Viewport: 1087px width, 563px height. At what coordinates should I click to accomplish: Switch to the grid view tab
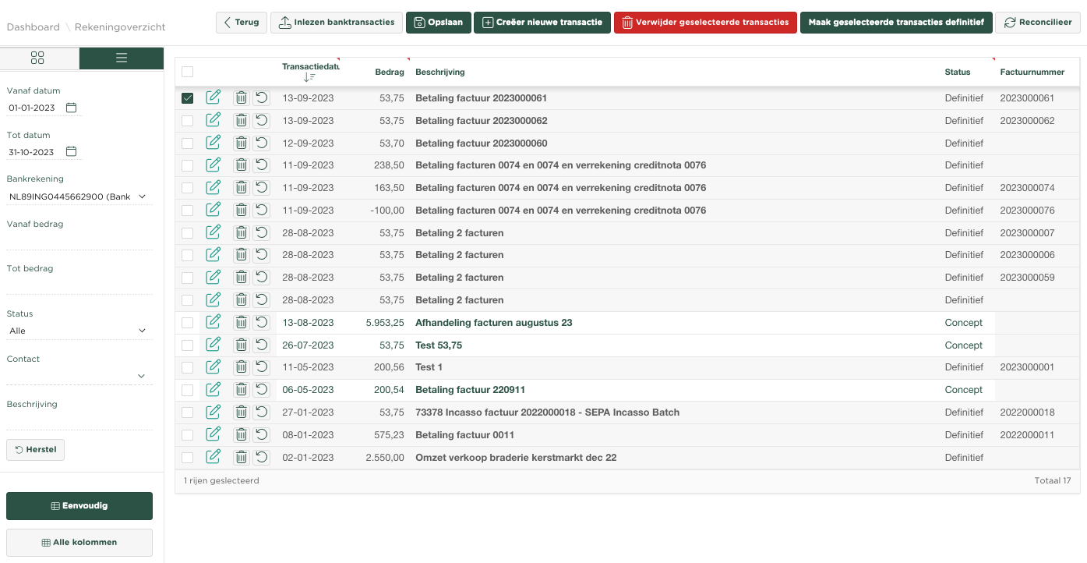pyautogui.click(x=37, y=58)
